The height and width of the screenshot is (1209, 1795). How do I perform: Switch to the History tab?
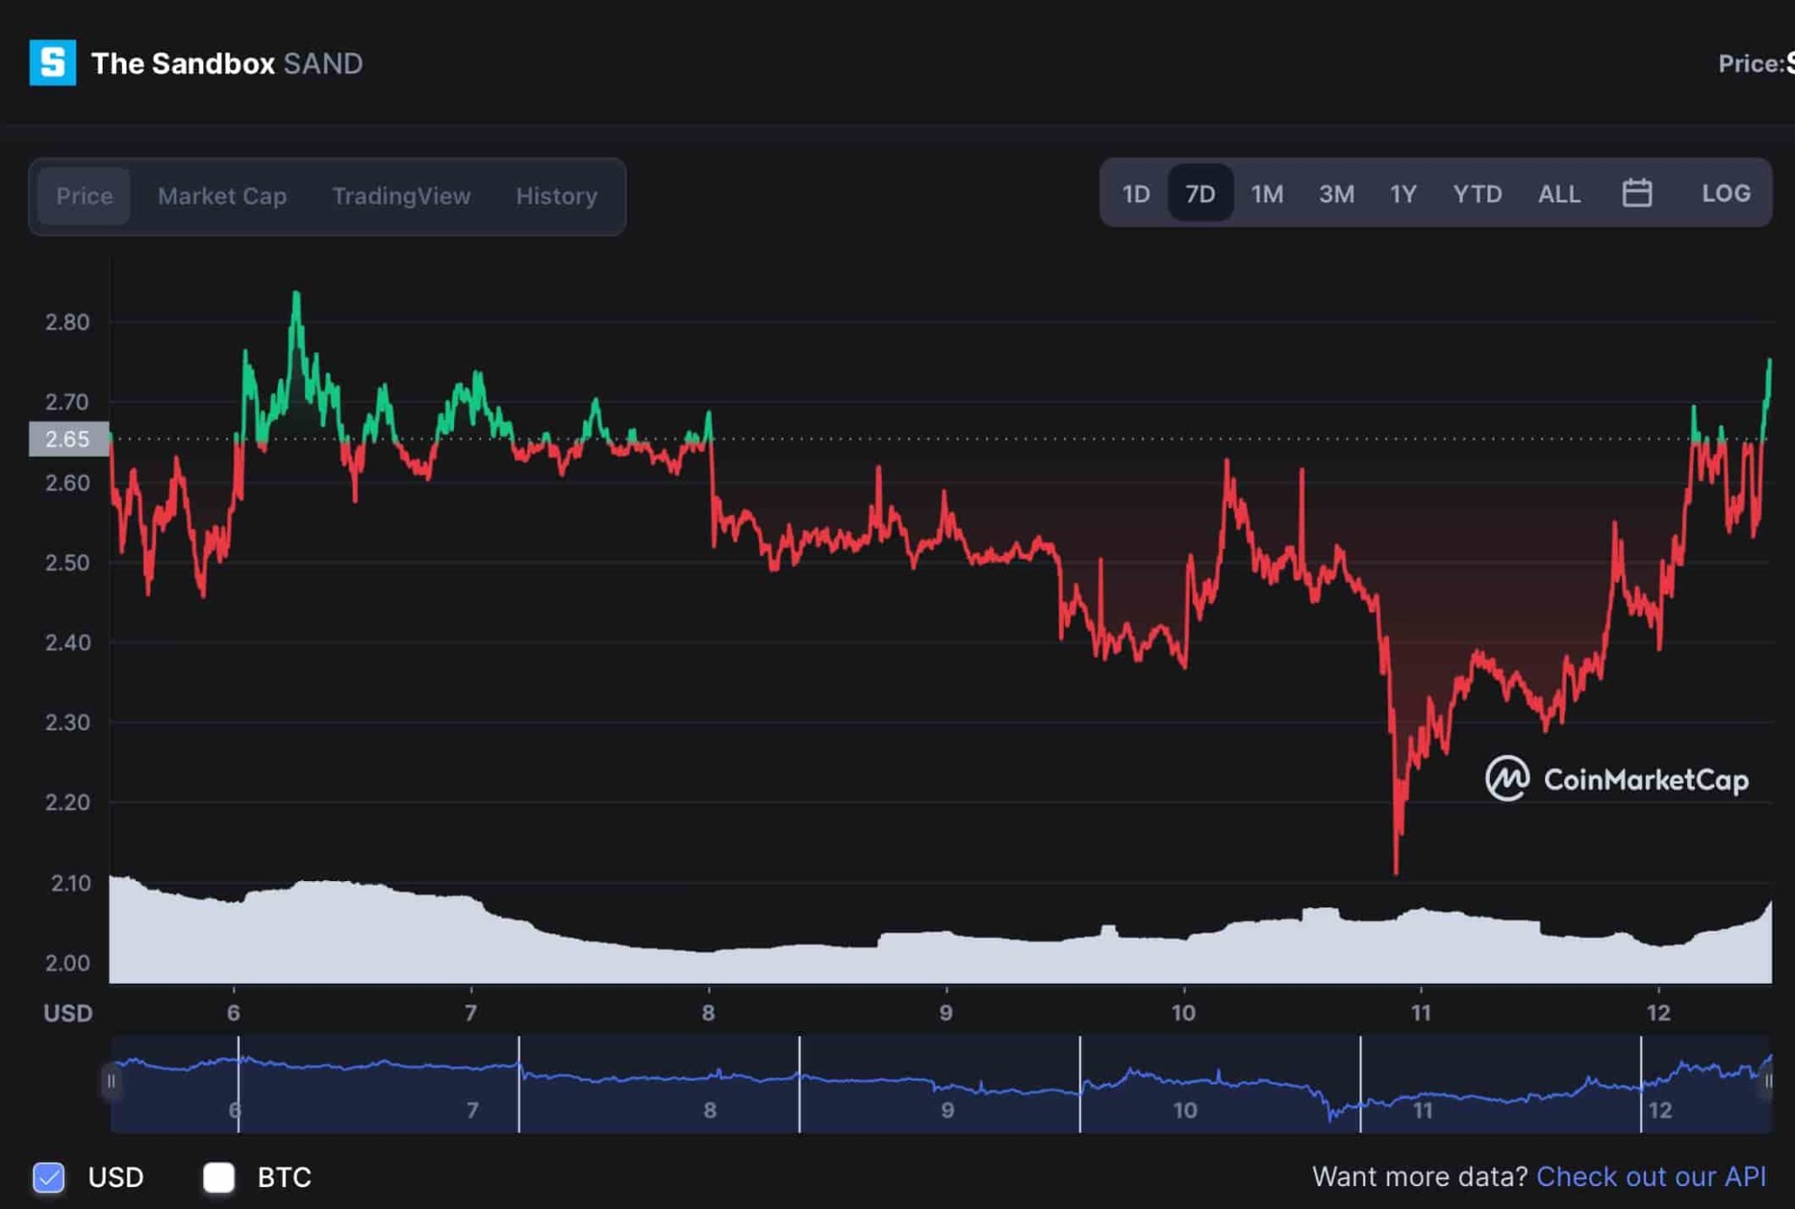[x=557, y=196]
